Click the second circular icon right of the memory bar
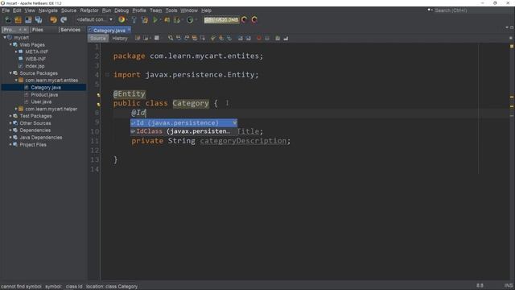Screen dimensions: 515x290 [x=254, y=19]
